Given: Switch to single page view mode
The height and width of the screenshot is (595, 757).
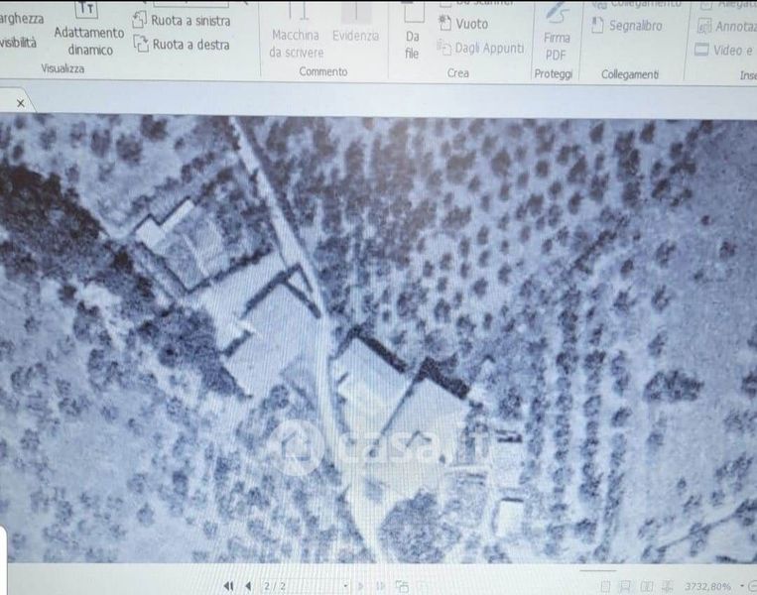Looking at the screenshot, I should [604, 586].
